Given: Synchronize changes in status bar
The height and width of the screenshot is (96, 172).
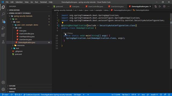Looking at the screenshot, I should [12, 95].
